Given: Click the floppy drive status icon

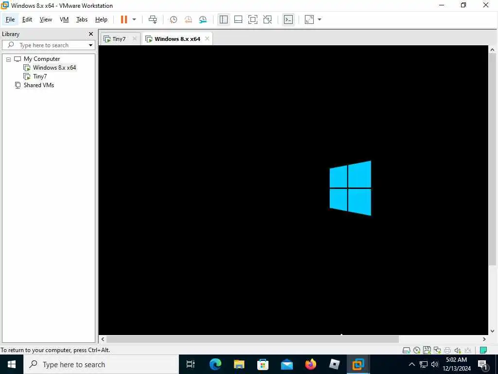Looking at the screenshot, I should coord(427,350).
